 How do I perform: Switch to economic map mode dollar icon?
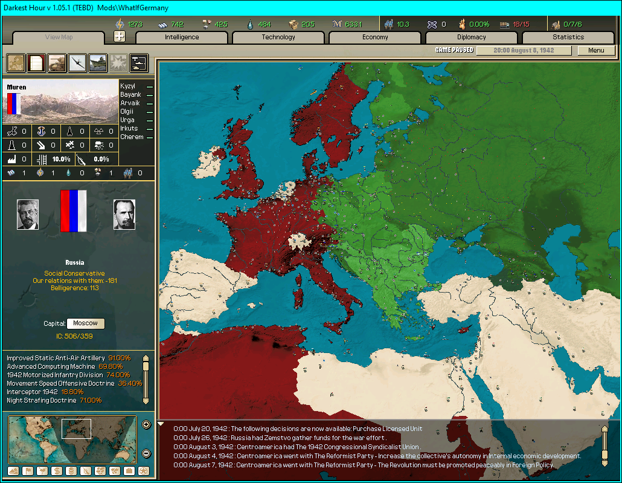pyautogui.click(x=57, y=471)
